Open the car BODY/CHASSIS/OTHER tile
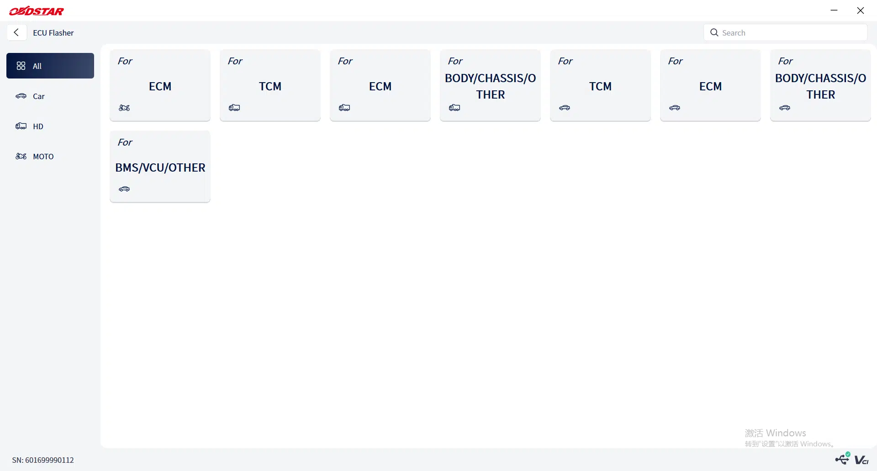This screenshot has height=471, width=877. pos(820,85)
